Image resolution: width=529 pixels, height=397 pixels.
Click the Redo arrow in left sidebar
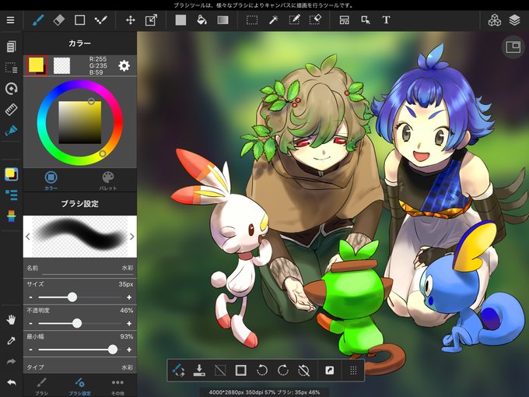11,361
